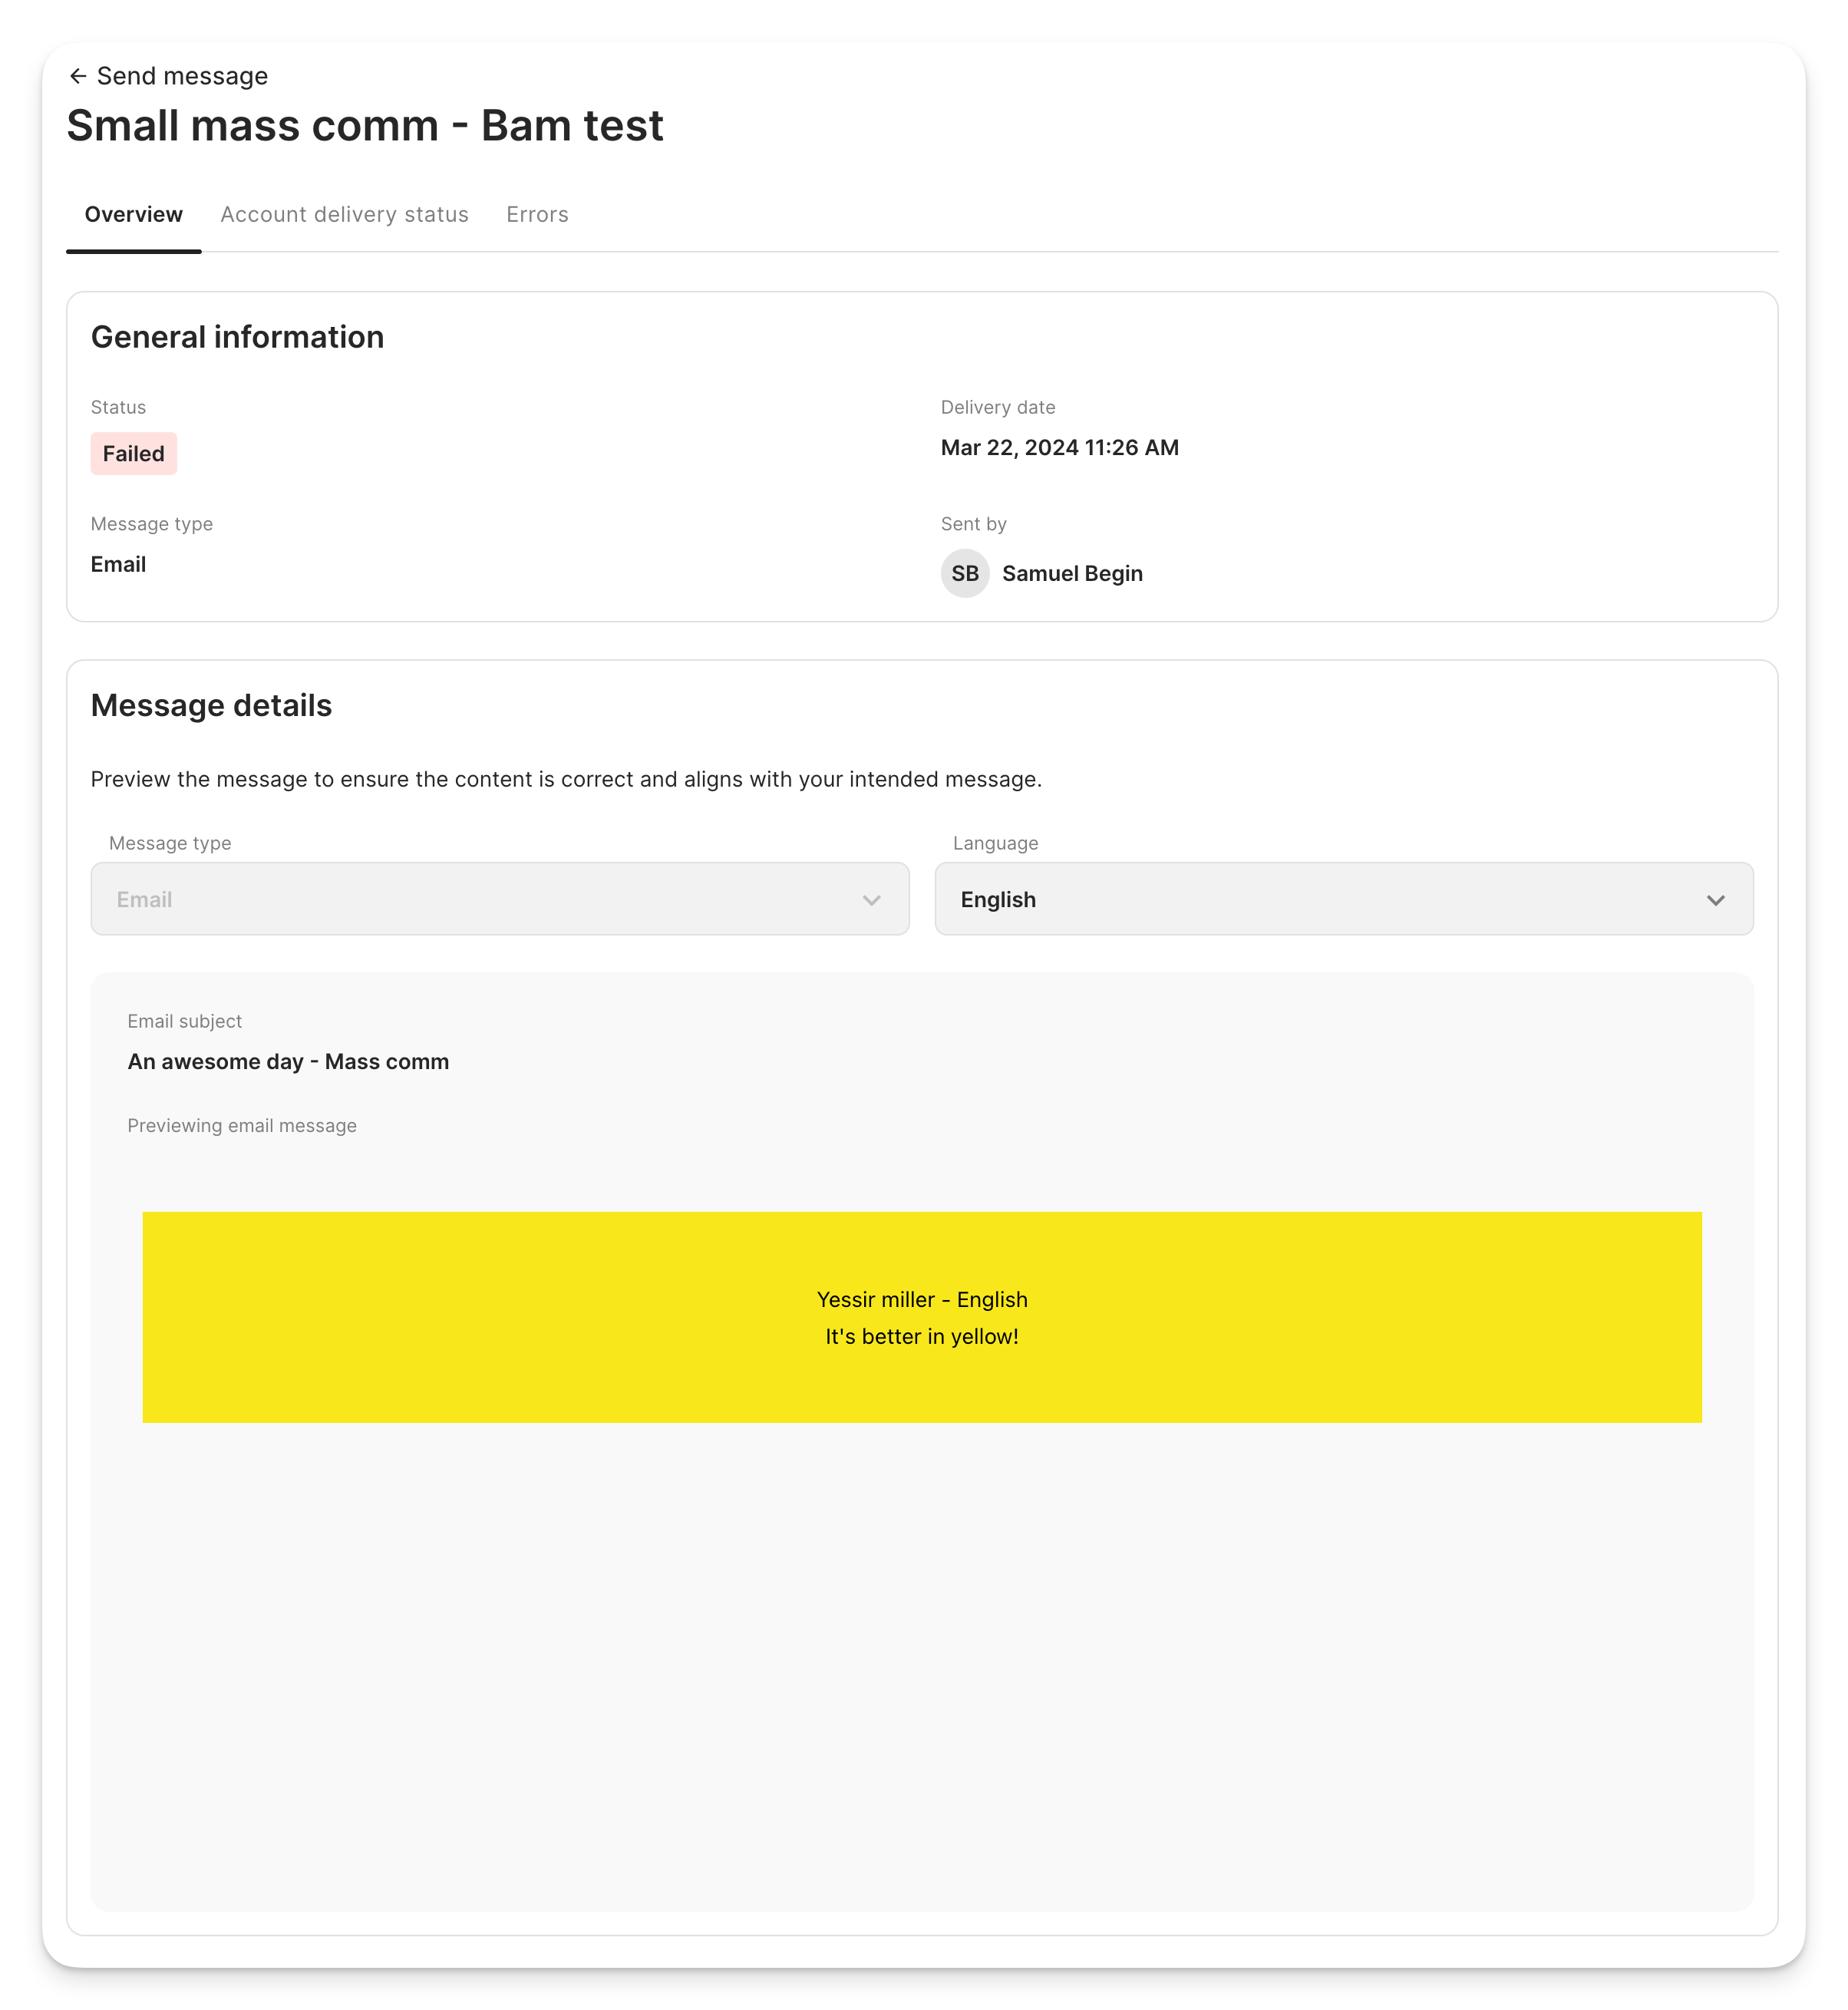Click the Message details heading
The width and height of the screenshot is (1848, 2010).
coord(211,705)
